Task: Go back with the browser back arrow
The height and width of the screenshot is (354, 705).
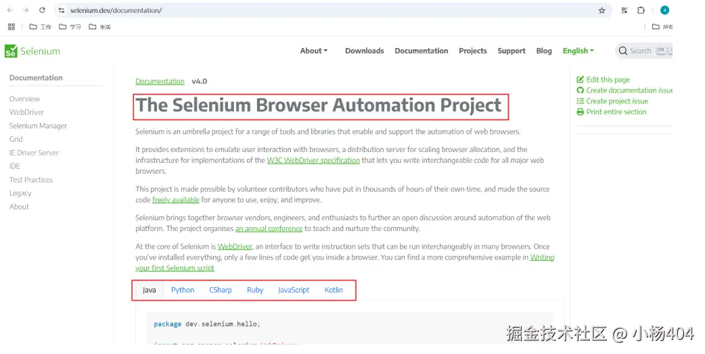Action: click(x=10, y=10)
